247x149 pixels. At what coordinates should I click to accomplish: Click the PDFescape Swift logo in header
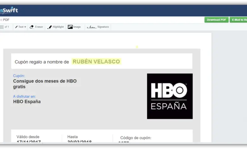[x=9, y=10]
